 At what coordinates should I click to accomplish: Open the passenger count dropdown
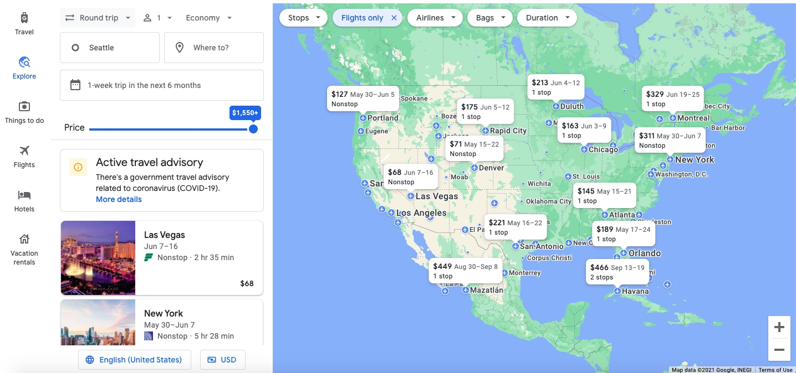coord(157,18)
